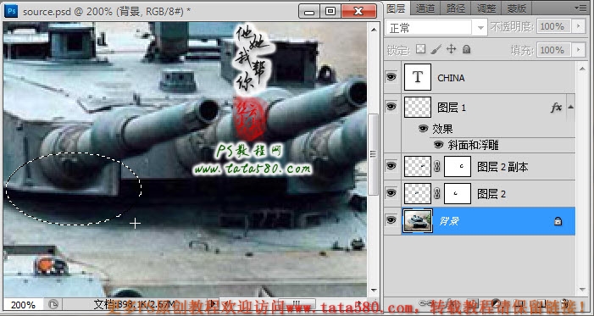The image size is (594, 316).
Task: Select the 图层 2 layer thumbnail
Action: [418, 194]
